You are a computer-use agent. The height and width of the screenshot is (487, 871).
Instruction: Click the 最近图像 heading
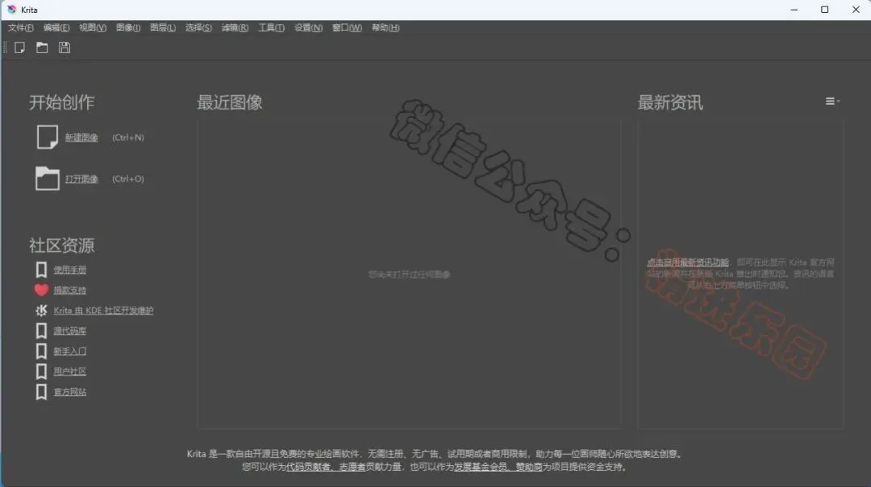pyautogui.click(x=229, y=102)
